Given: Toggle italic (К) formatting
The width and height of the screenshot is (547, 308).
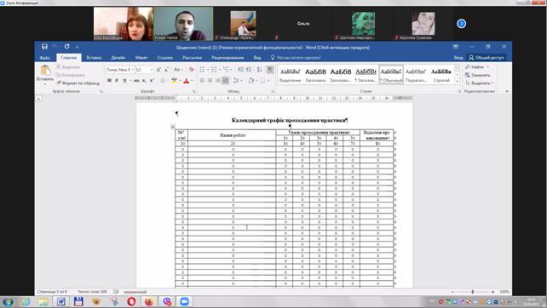Looking at the screenshot, I should [x=117, y=81].
